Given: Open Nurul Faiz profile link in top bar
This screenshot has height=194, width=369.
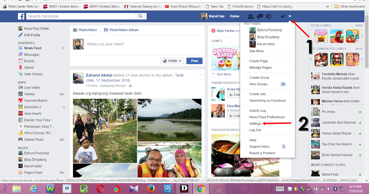Looking at the screenshot, I should tap(213, 16).
